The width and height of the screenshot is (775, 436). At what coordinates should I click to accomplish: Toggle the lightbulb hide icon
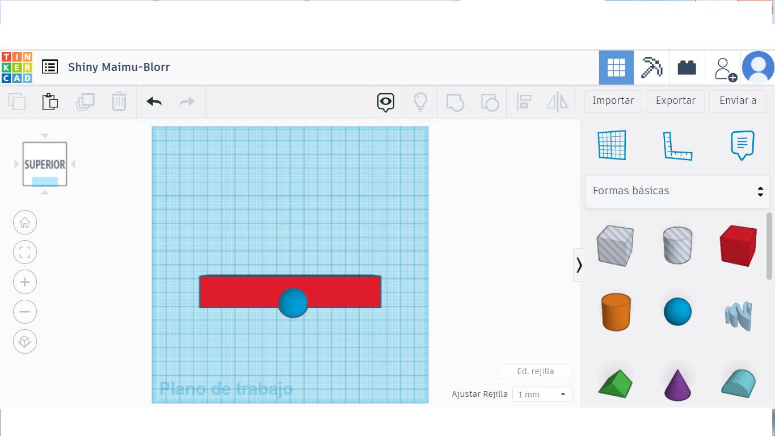tap(420, 102)
